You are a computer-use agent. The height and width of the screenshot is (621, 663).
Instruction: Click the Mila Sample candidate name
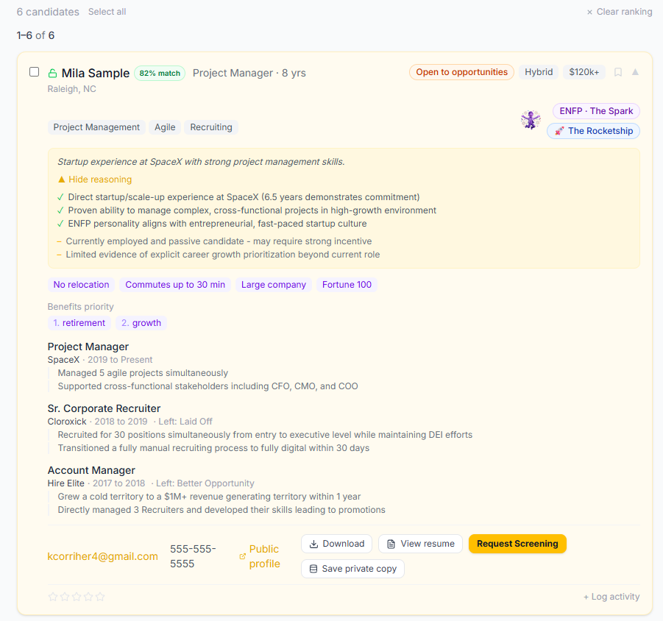click(x=96, y=73)
